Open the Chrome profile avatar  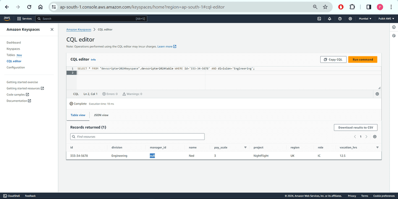click(x=380, y=7)
